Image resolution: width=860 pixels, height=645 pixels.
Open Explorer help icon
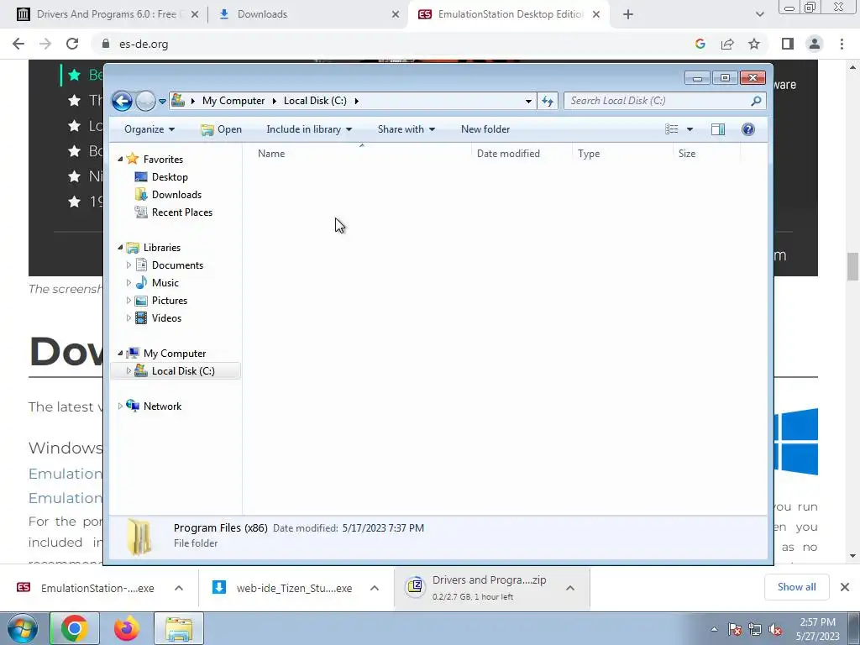coord(748,129)
